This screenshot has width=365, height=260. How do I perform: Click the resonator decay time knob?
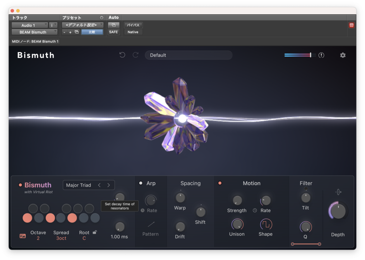pyautogui.click(x=120, y=197)
